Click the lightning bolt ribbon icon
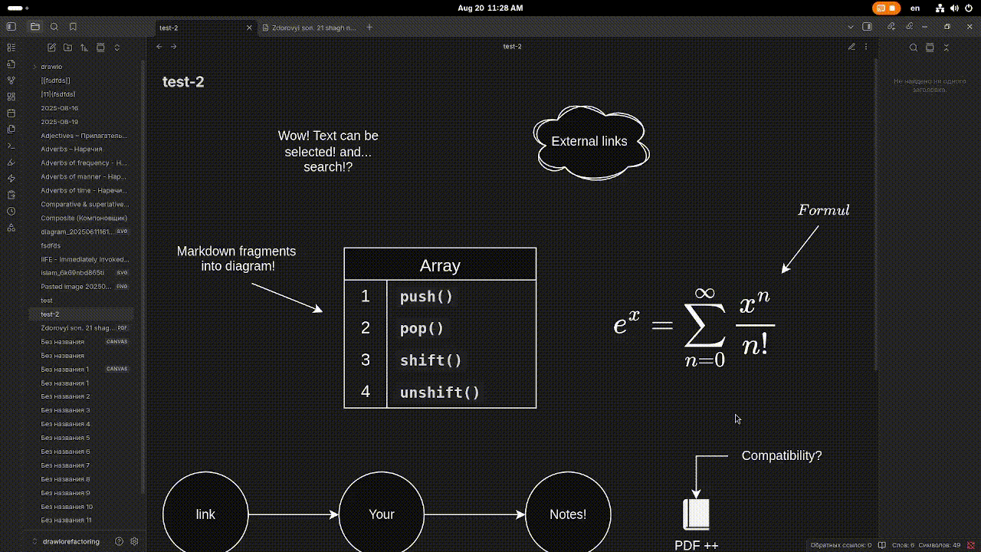The image size is (981, 552). [x=11, y=179]
